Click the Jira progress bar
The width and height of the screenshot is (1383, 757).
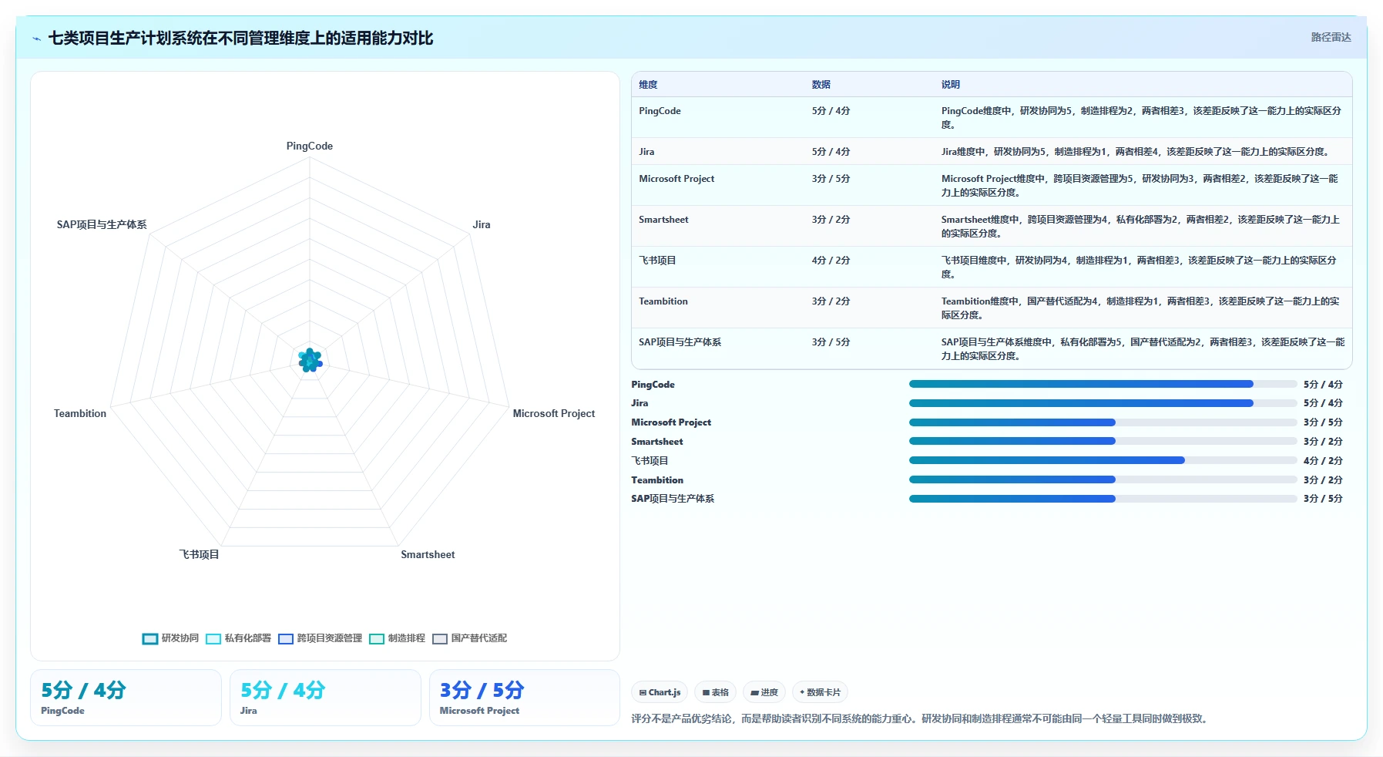[x=1103, y=403]
